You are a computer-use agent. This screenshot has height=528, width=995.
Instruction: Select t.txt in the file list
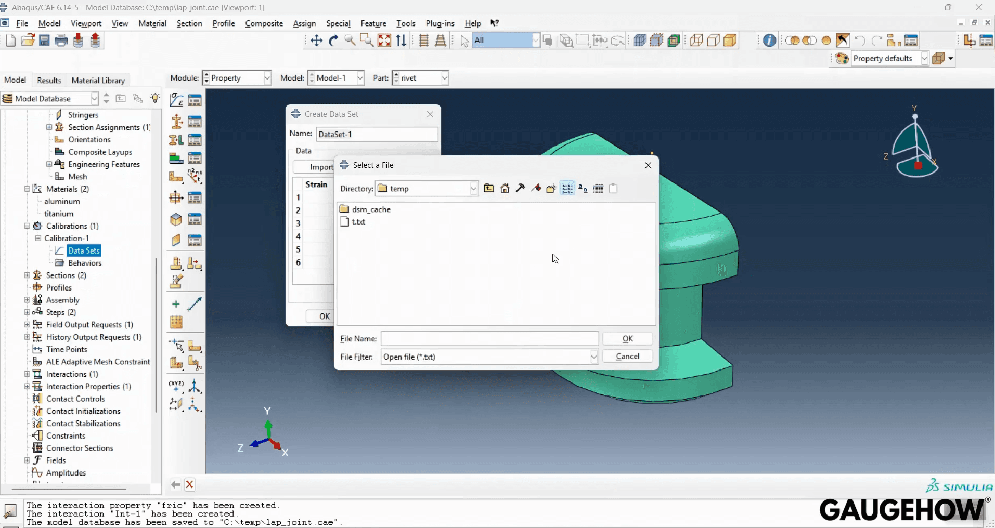point(358,222)
